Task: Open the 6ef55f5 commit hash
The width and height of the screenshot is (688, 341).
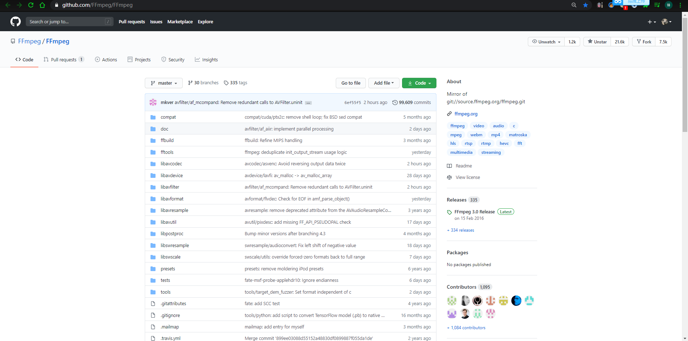Action: click(x=353, y=103)
